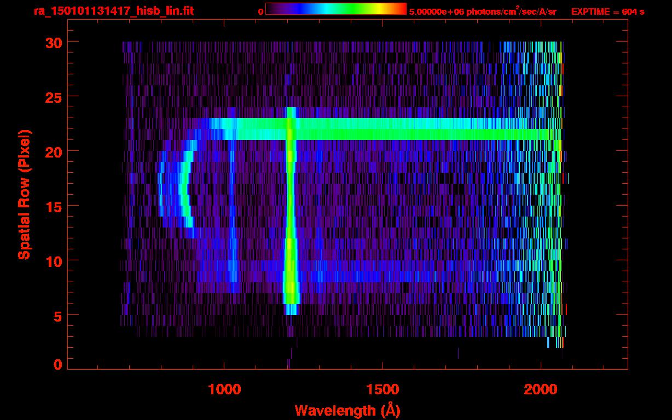
Task: Click the x-axis tick label 1500
Action: coord(382,389)
